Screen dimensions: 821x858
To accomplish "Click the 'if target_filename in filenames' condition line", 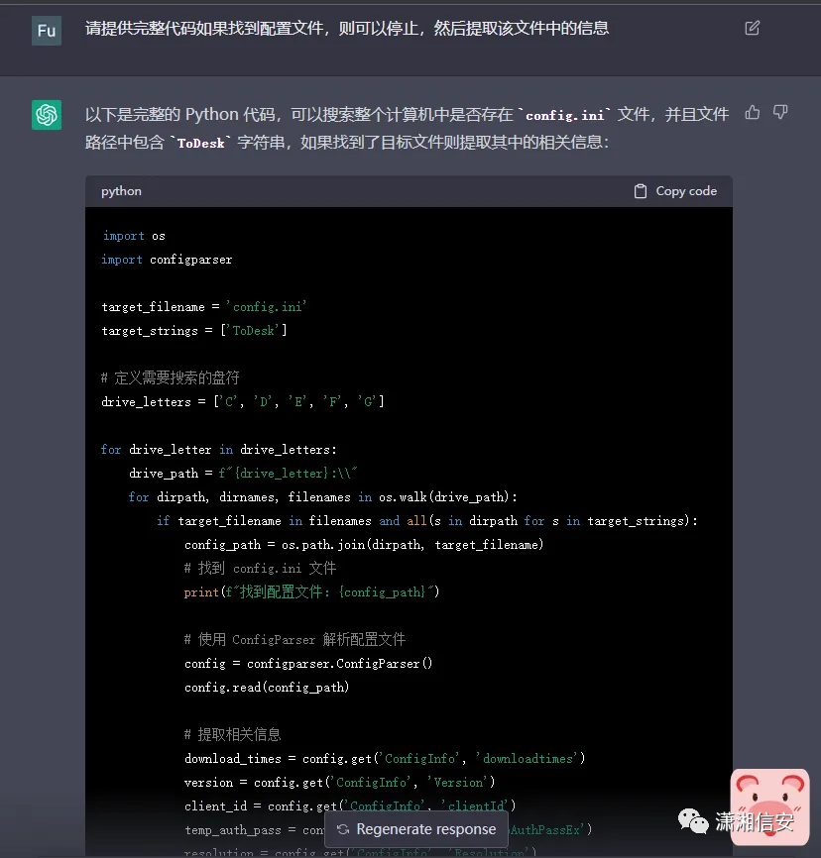I will 427,521.
